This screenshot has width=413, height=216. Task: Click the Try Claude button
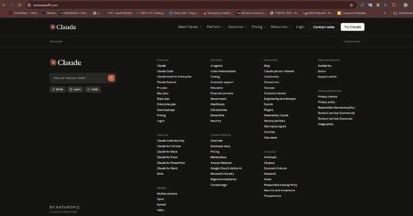pos(353,27)
